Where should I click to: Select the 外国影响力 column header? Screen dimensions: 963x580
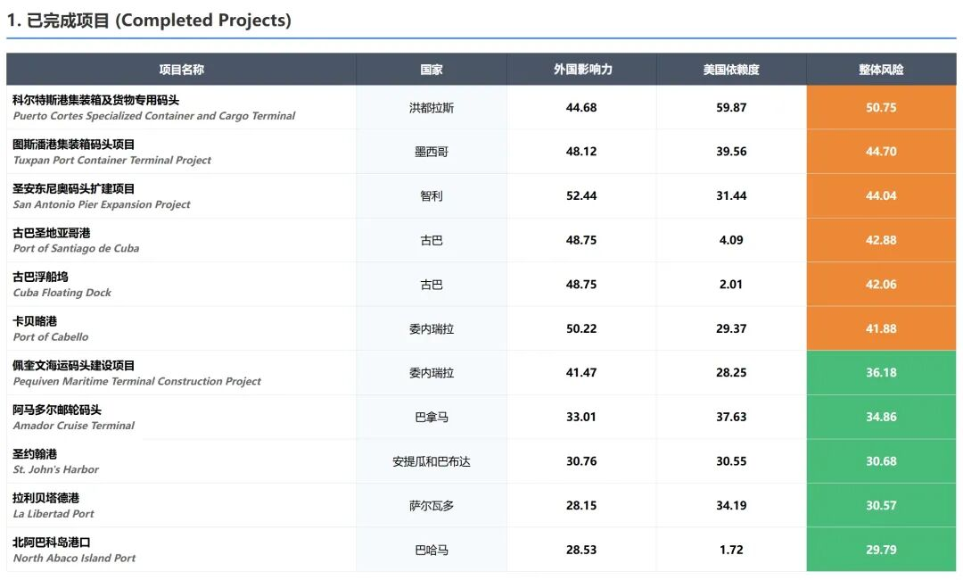point(581,70)
